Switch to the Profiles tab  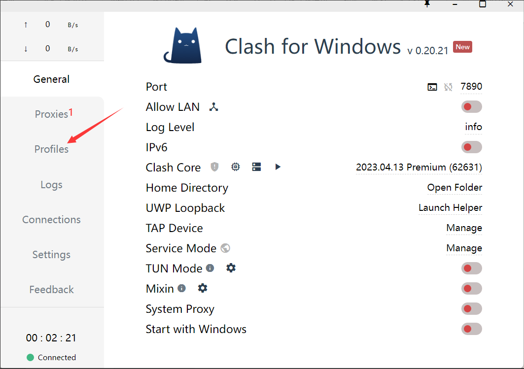(51, 149)
